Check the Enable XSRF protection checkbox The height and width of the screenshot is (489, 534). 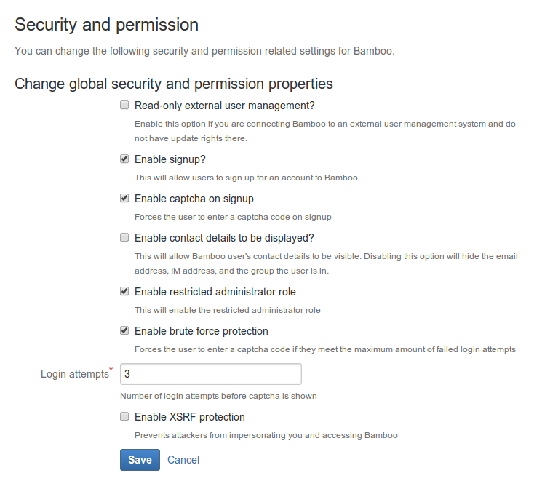pos(124,417)
